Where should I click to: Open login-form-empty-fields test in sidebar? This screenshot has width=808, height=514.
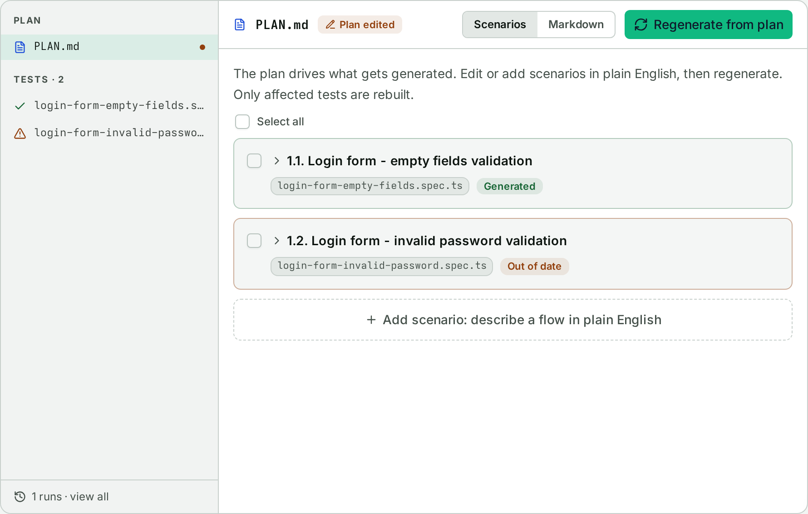pos(109,106)
